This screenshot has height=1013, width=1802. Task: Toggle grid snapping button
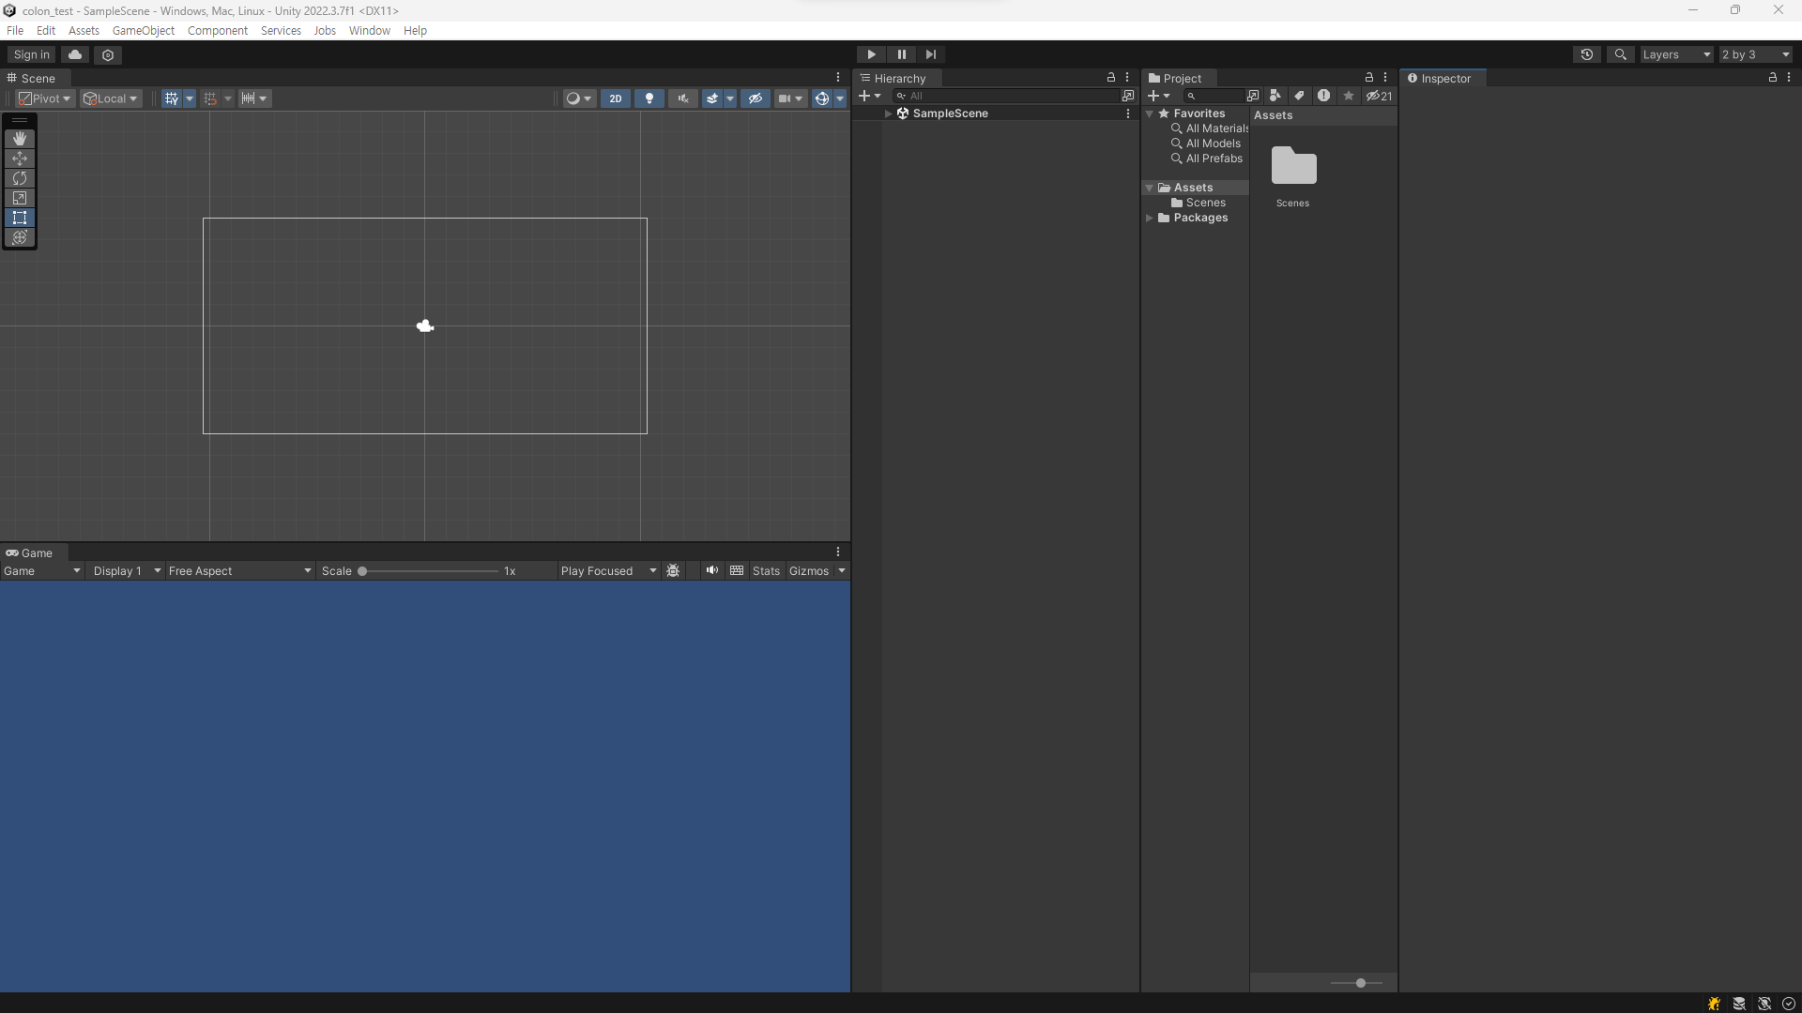210,98
